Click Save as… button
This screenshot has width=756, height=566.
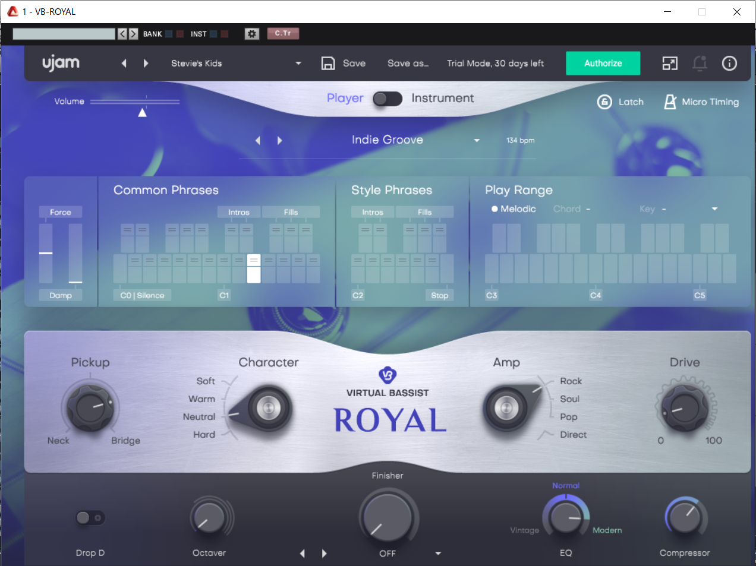pos(408,63)
